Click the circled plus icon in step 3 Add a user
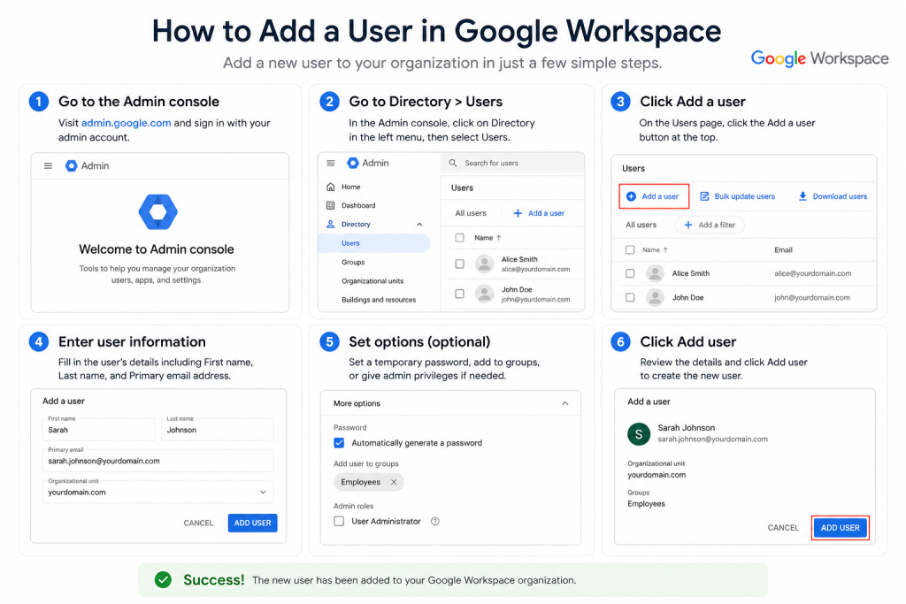The image size is (906, 604). 631,196
